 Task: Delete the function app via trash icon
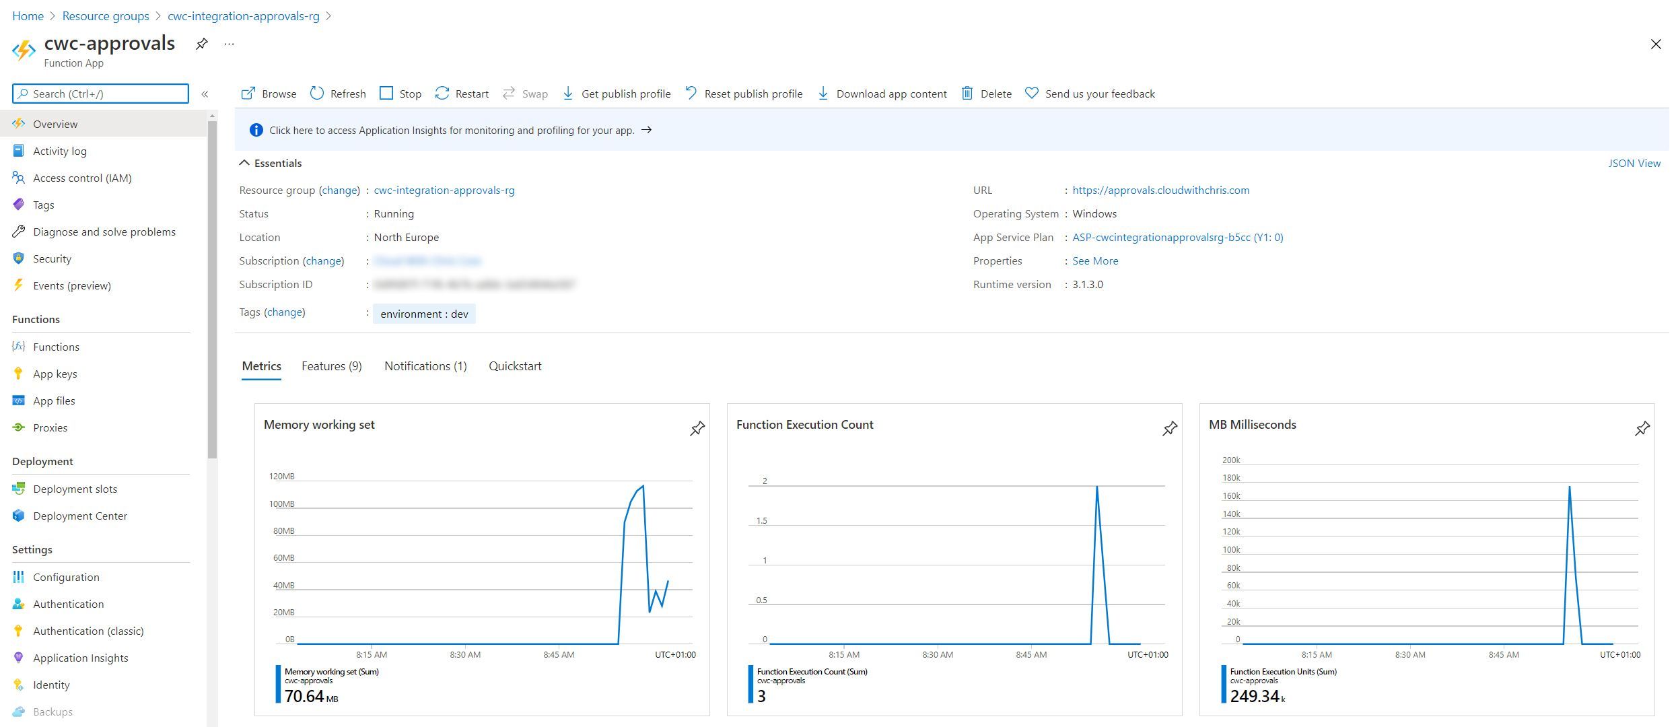[x=967, y=94]
